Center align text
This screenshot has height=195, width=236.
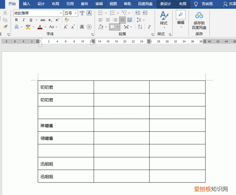pyautogui.click(x=108, y=20)
